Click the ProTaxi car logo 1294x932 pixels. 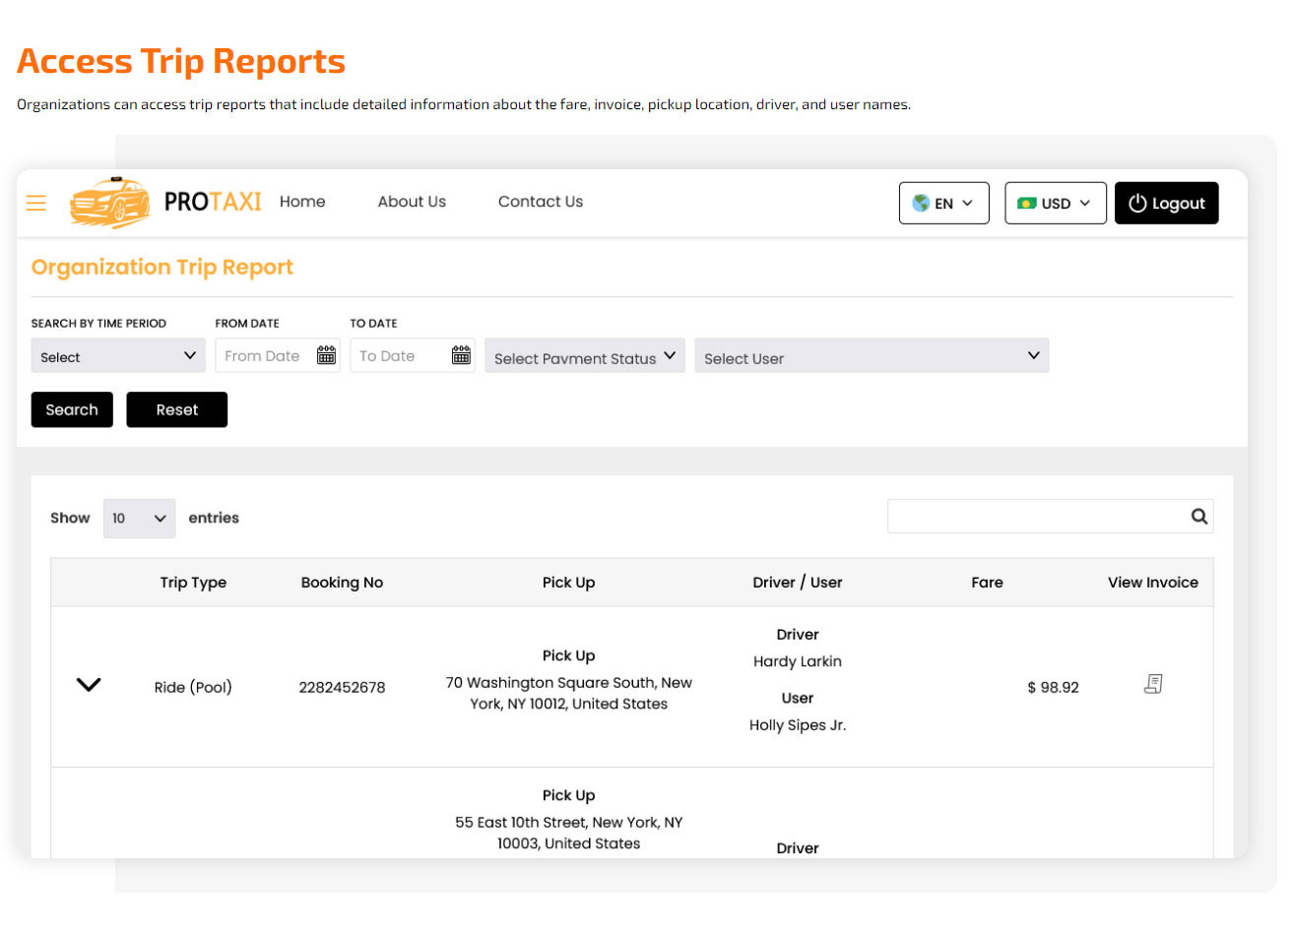click(x=109, y=203)
